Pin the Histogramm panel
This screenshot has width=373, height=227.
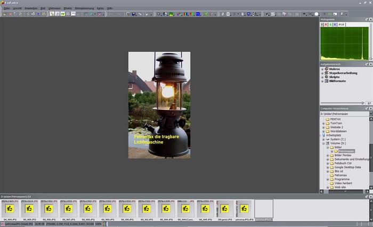[367, 19]
